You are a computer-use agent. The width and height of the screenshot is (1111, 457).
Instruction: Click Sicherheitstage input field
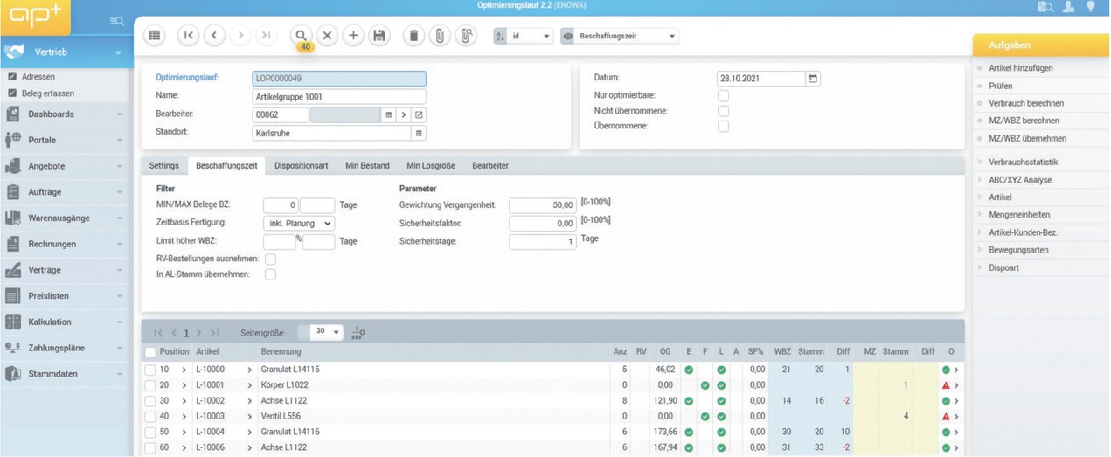[543, 241]
